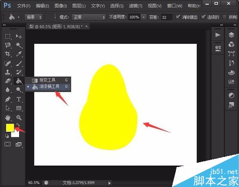Expand the toolbox with double arrows

point(4,25)
